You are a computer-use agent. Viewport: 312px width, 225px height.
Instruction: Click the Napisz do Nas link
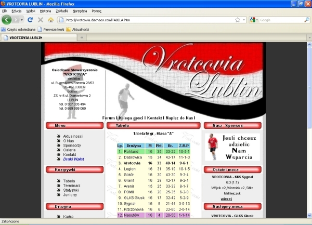point(179,118)
